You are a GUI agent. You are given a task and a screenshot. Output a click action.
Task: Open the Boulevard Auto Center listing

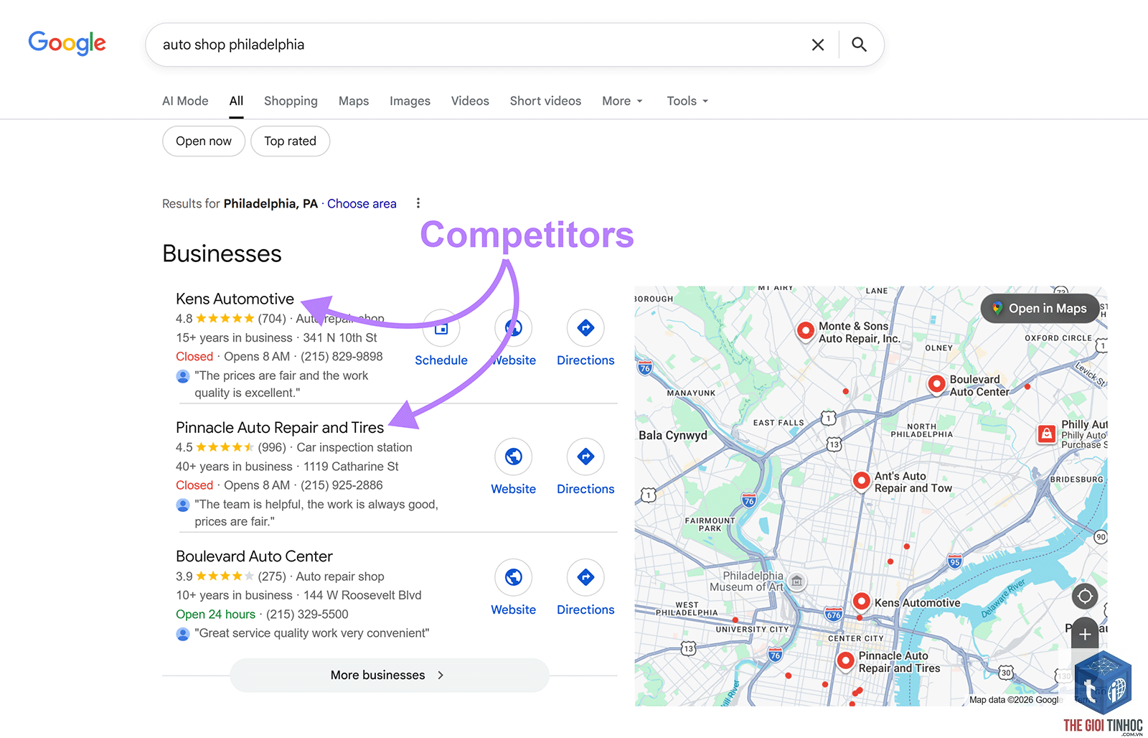coord(254,556)
